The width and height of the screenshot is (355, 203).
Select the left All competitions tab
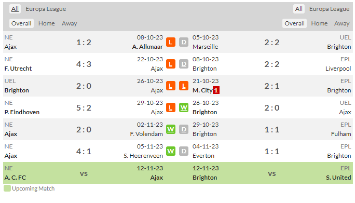coord(15,9)
